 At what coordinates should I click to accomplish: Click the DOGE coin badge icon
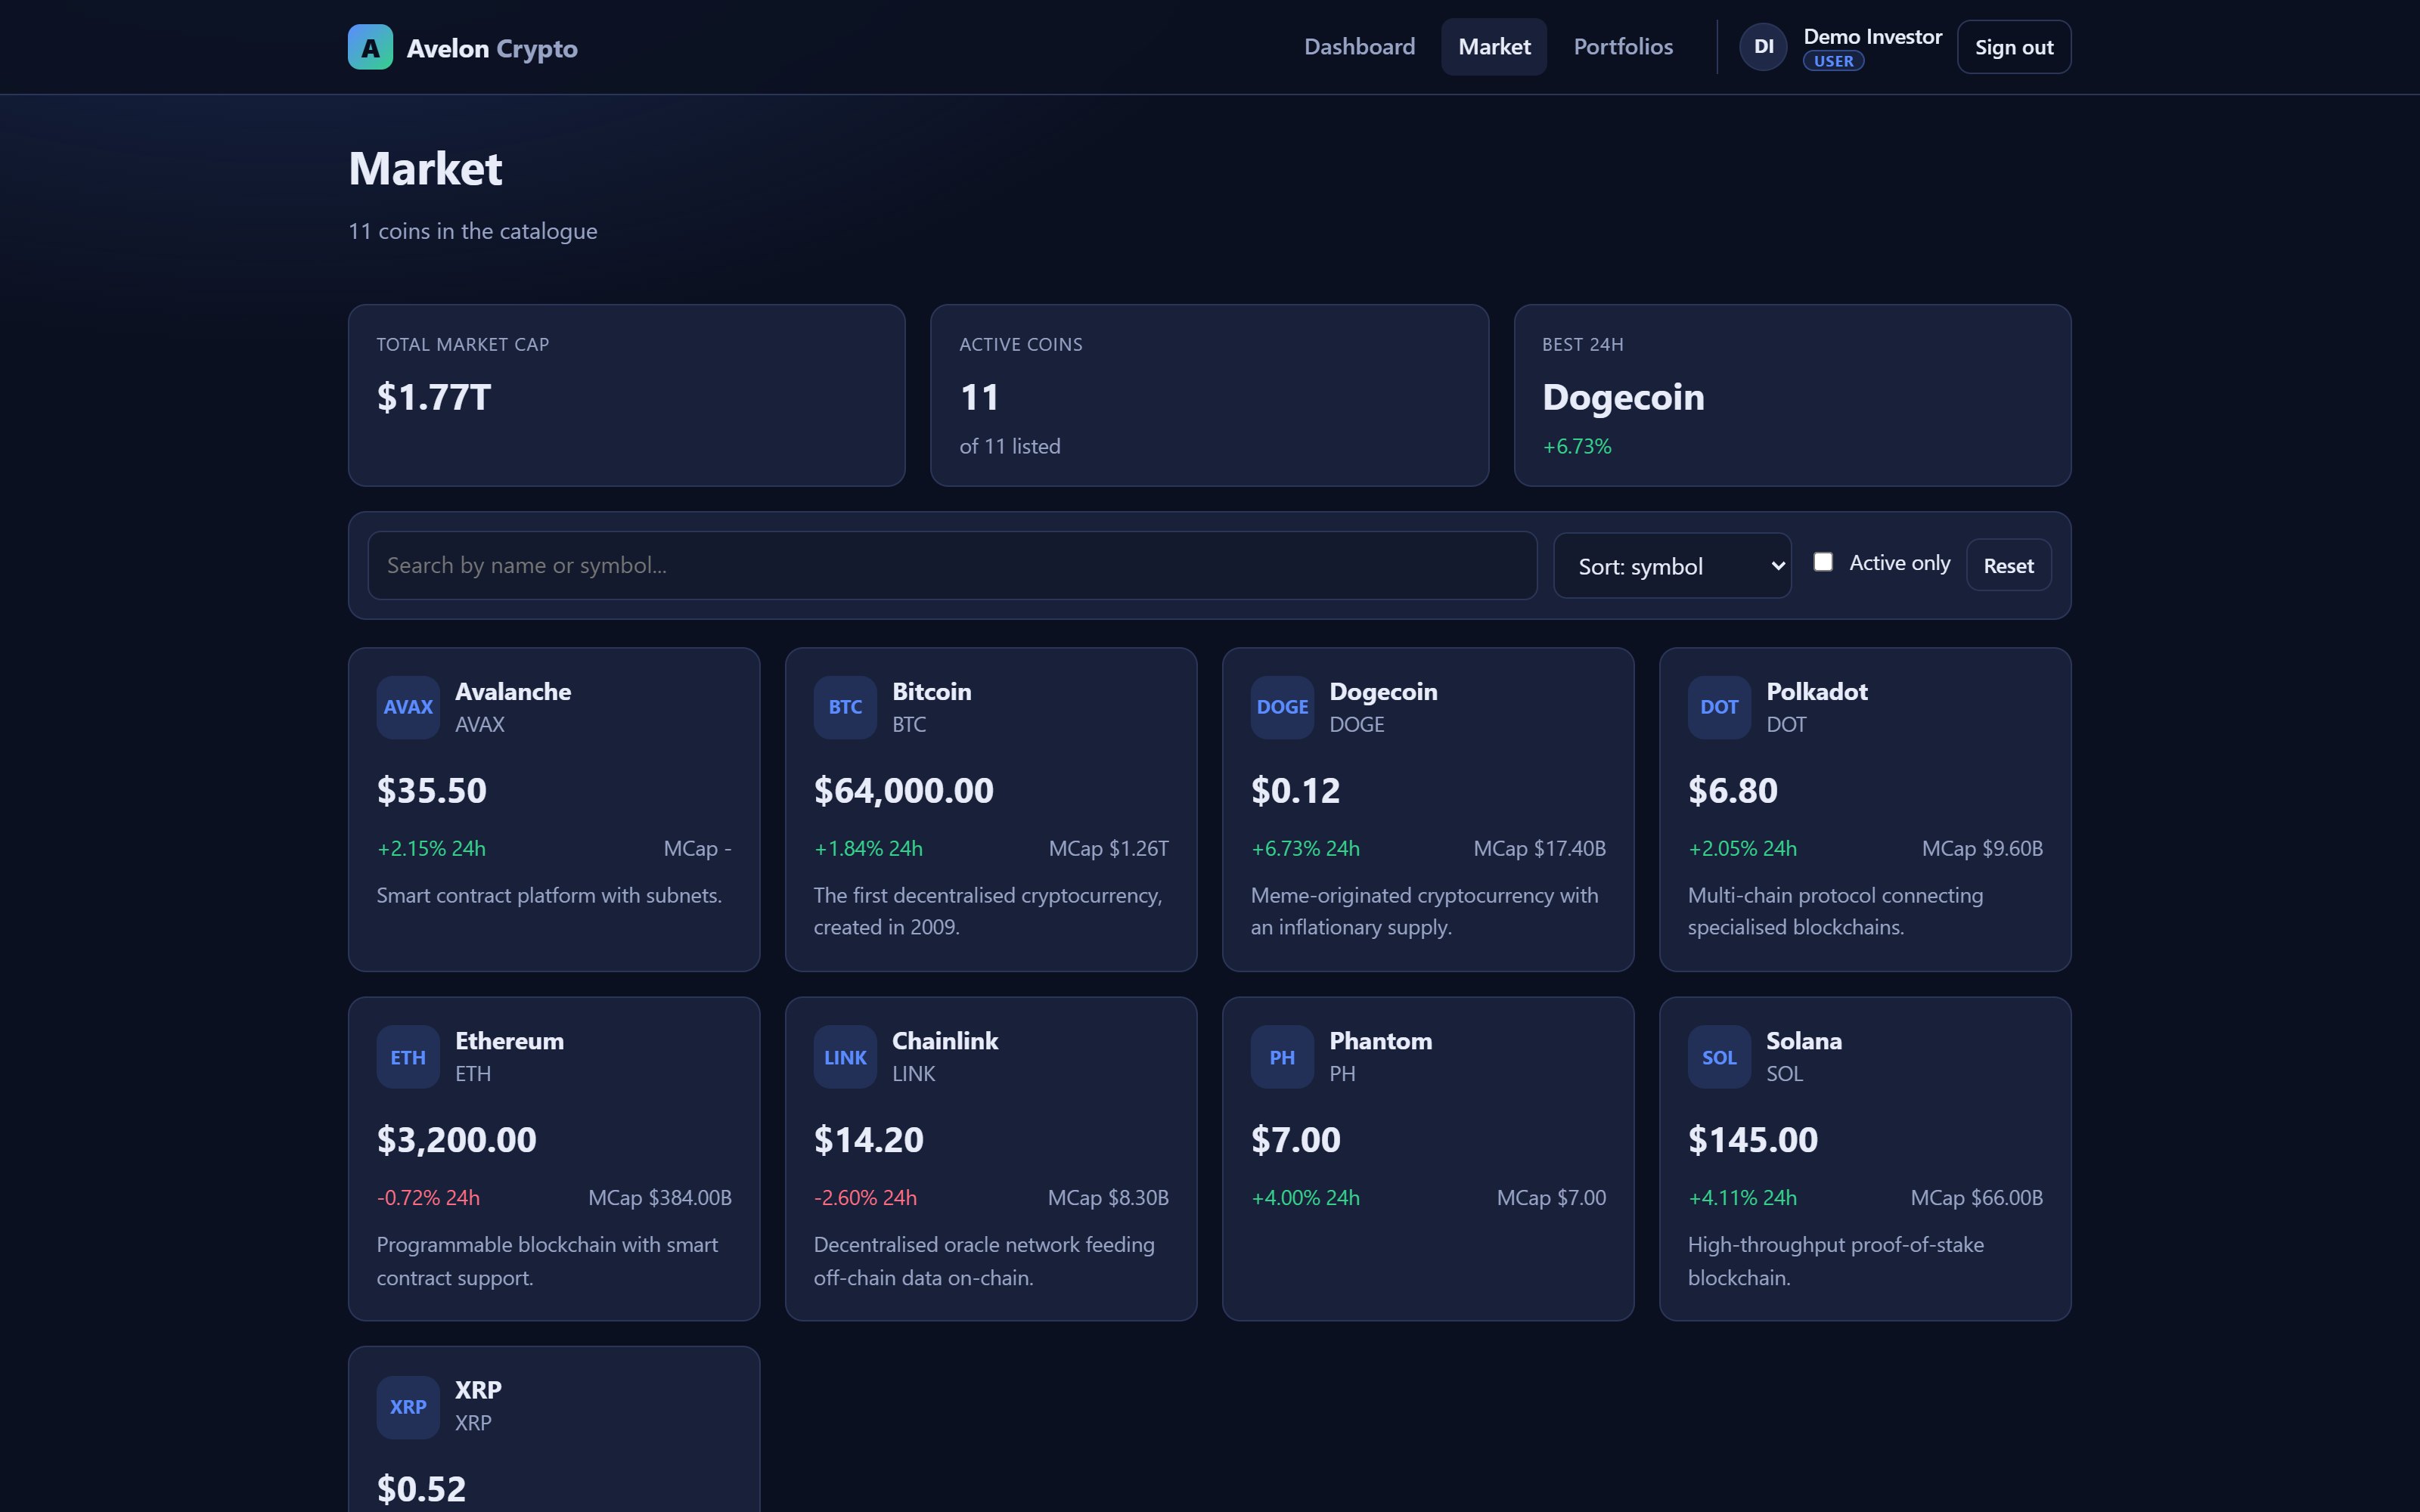[x=1282, y=707]
